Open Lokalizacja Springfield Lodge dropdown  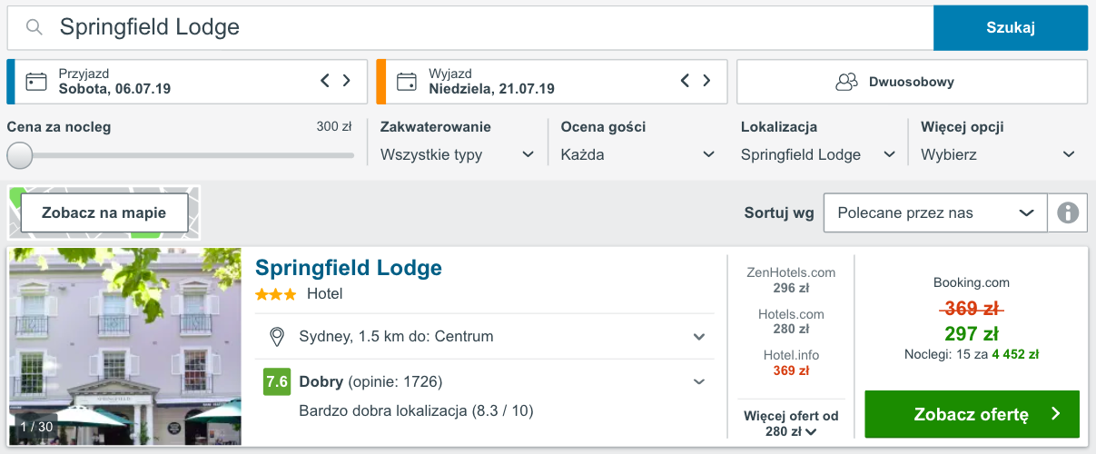coord(818,154)
